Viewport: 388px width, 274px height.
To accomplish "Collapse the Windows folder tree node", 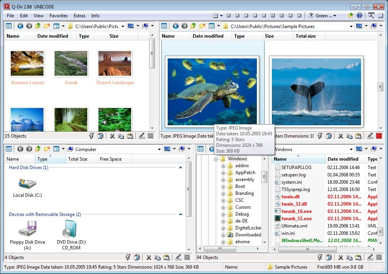I will pyautogui.click(x=216, y=159).
